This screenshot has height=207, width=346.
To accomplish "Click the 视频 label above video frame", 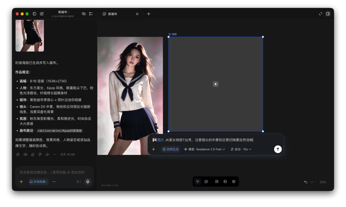I will point(173,34).
